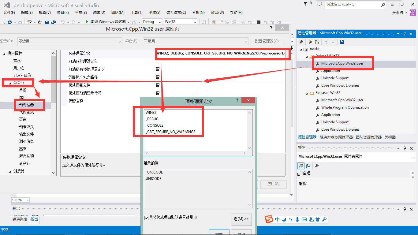This screenshot has width=418, height=235.
Task: Open the 工具(T) menu
Action: point(136,13)
